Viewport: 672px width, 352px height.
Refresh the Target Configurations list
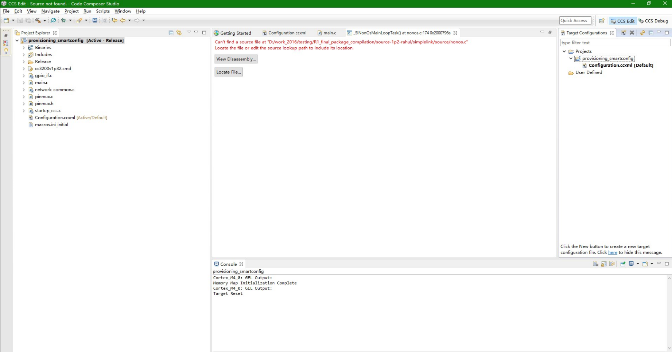pos(642,33)
